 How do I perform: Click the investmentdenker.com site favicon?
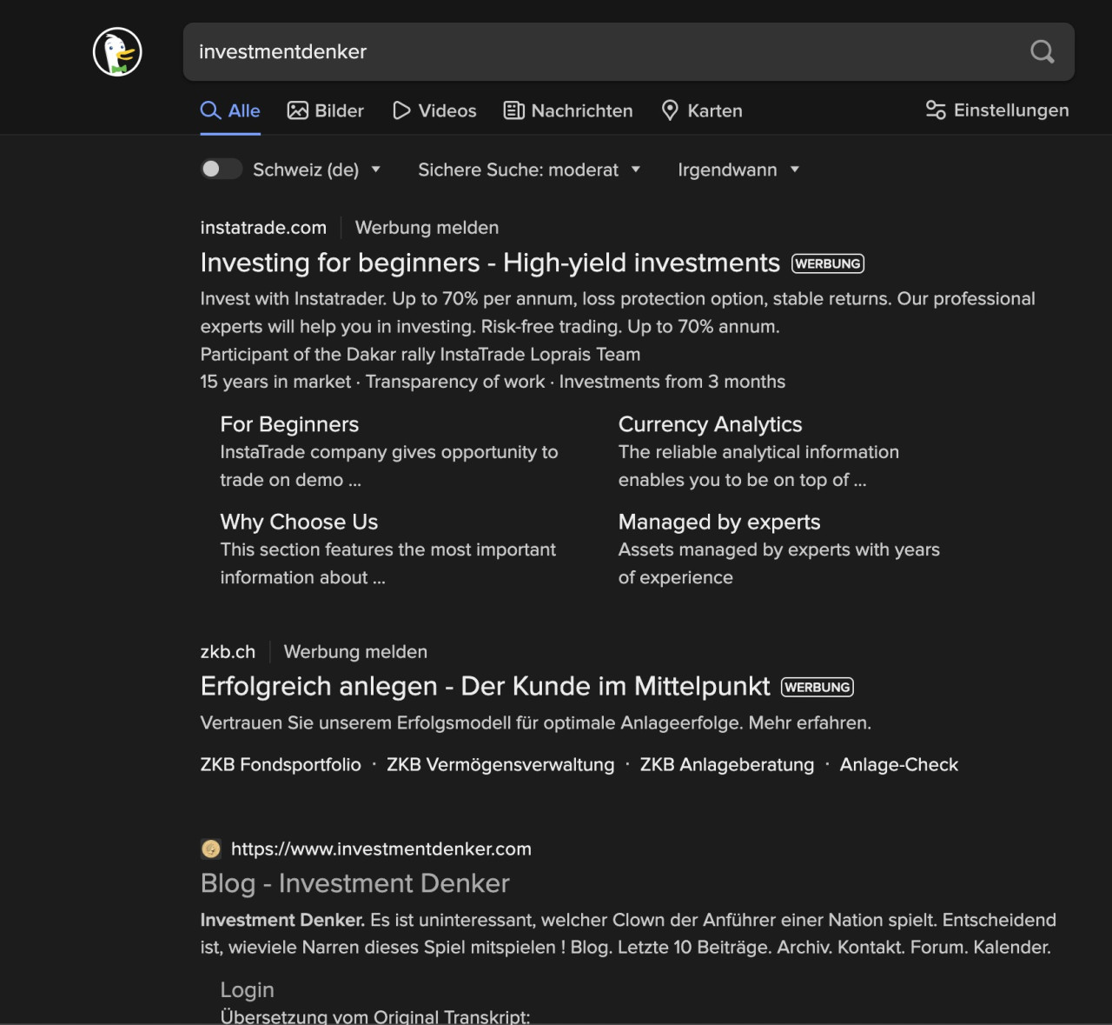click(211, 849)
